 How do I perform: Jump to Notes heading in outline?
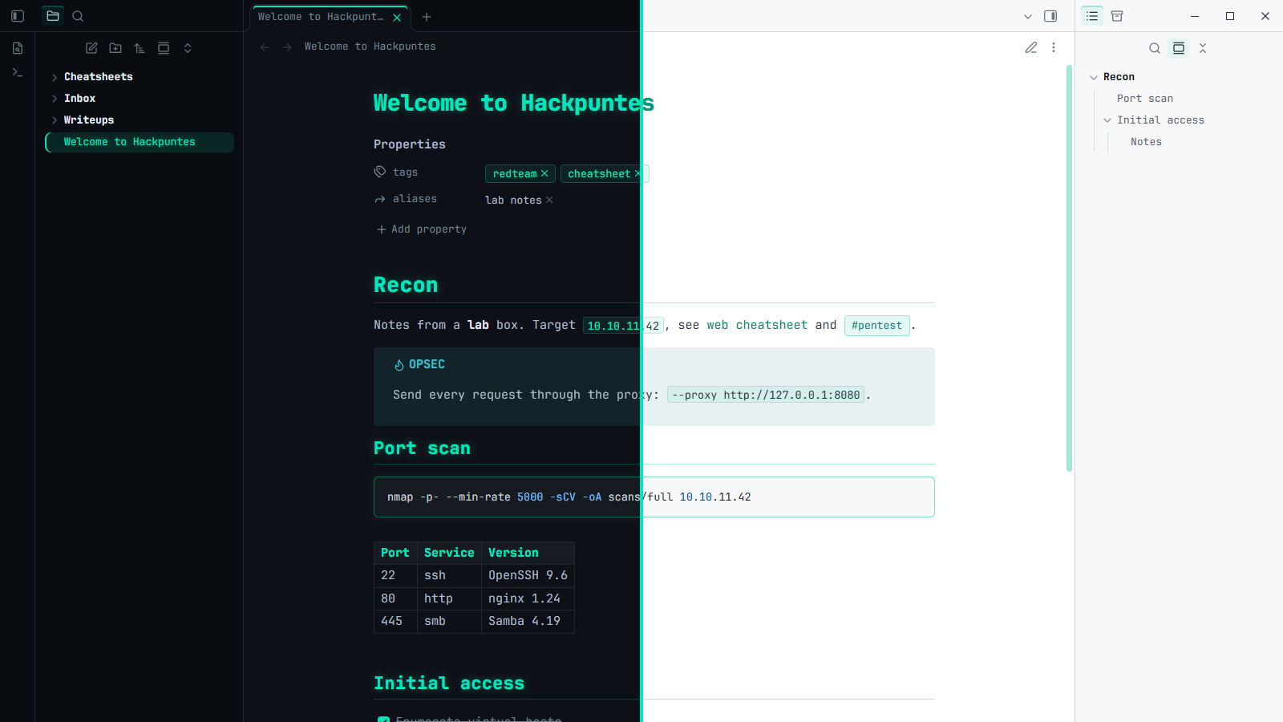tap(1146, 142)
